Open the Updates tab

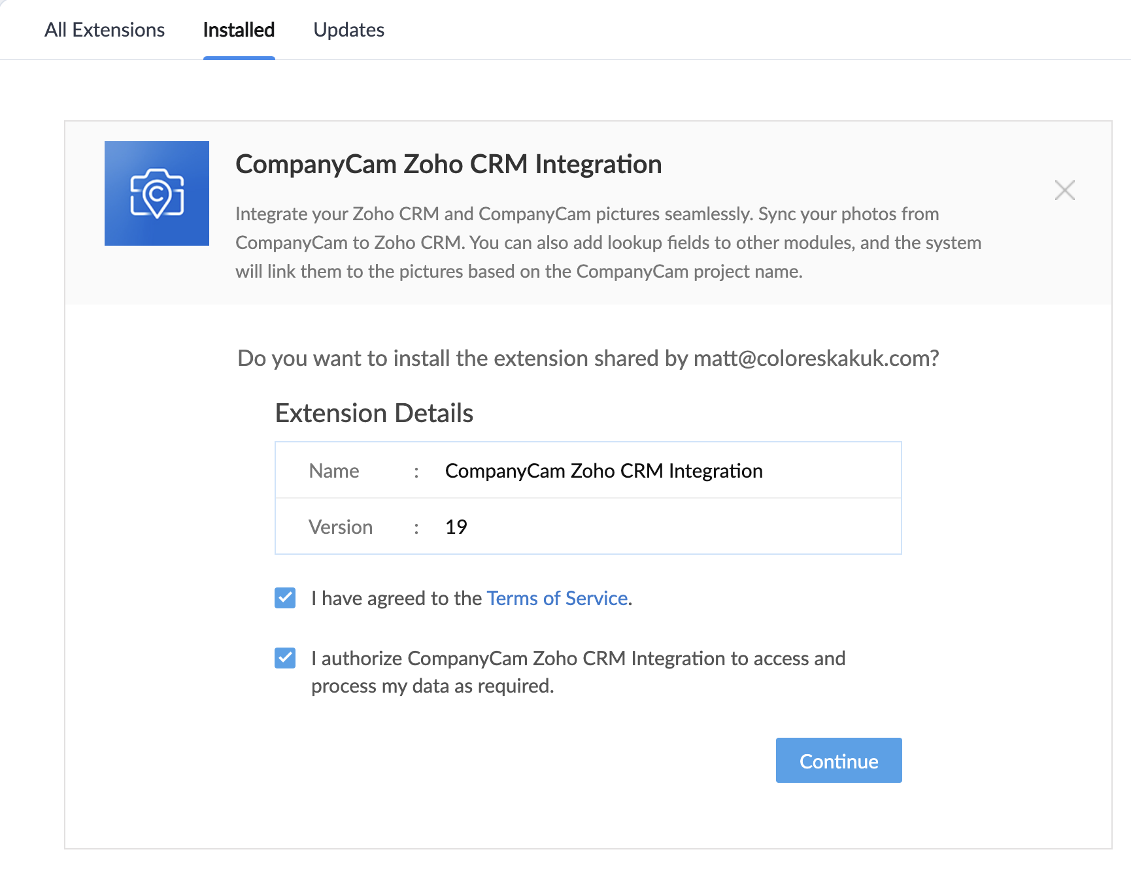point(349,30)
